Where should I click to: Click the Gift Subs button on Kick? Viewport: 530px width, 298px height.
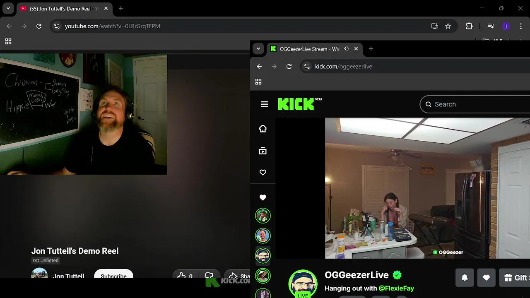pos(515,278)
